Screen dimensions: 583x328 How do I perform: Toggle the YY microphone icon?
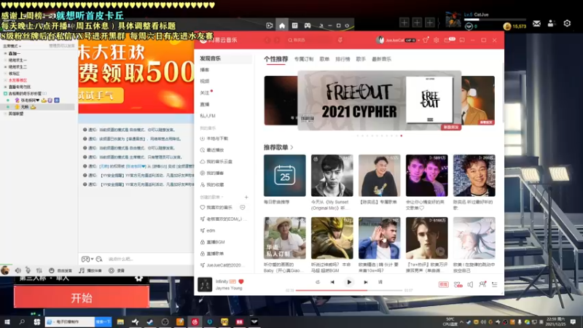[28, 270]
